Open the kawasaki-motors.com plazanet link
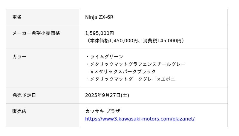The image size is (239, 136). pyautogui.click(x=140, y=119)
